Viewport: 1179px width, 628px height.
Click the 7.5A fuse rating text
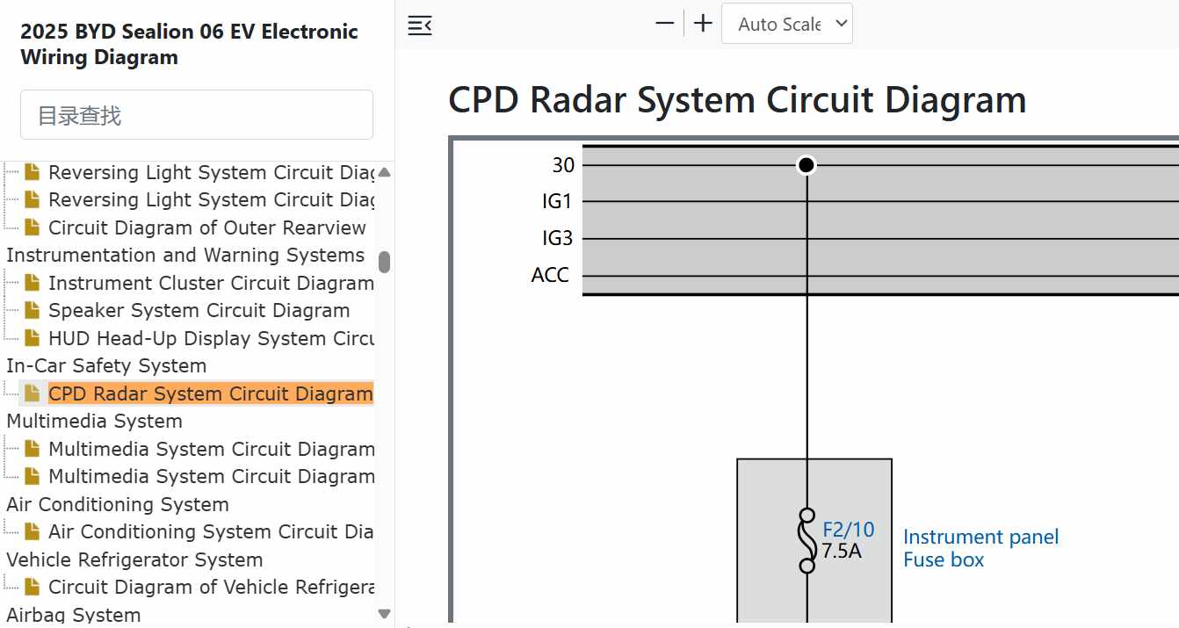pos(842,552)
